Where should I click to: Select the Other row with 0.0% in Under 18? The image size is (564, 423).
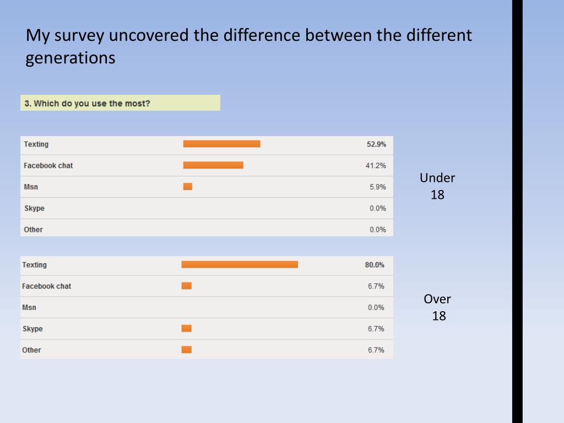207,228
